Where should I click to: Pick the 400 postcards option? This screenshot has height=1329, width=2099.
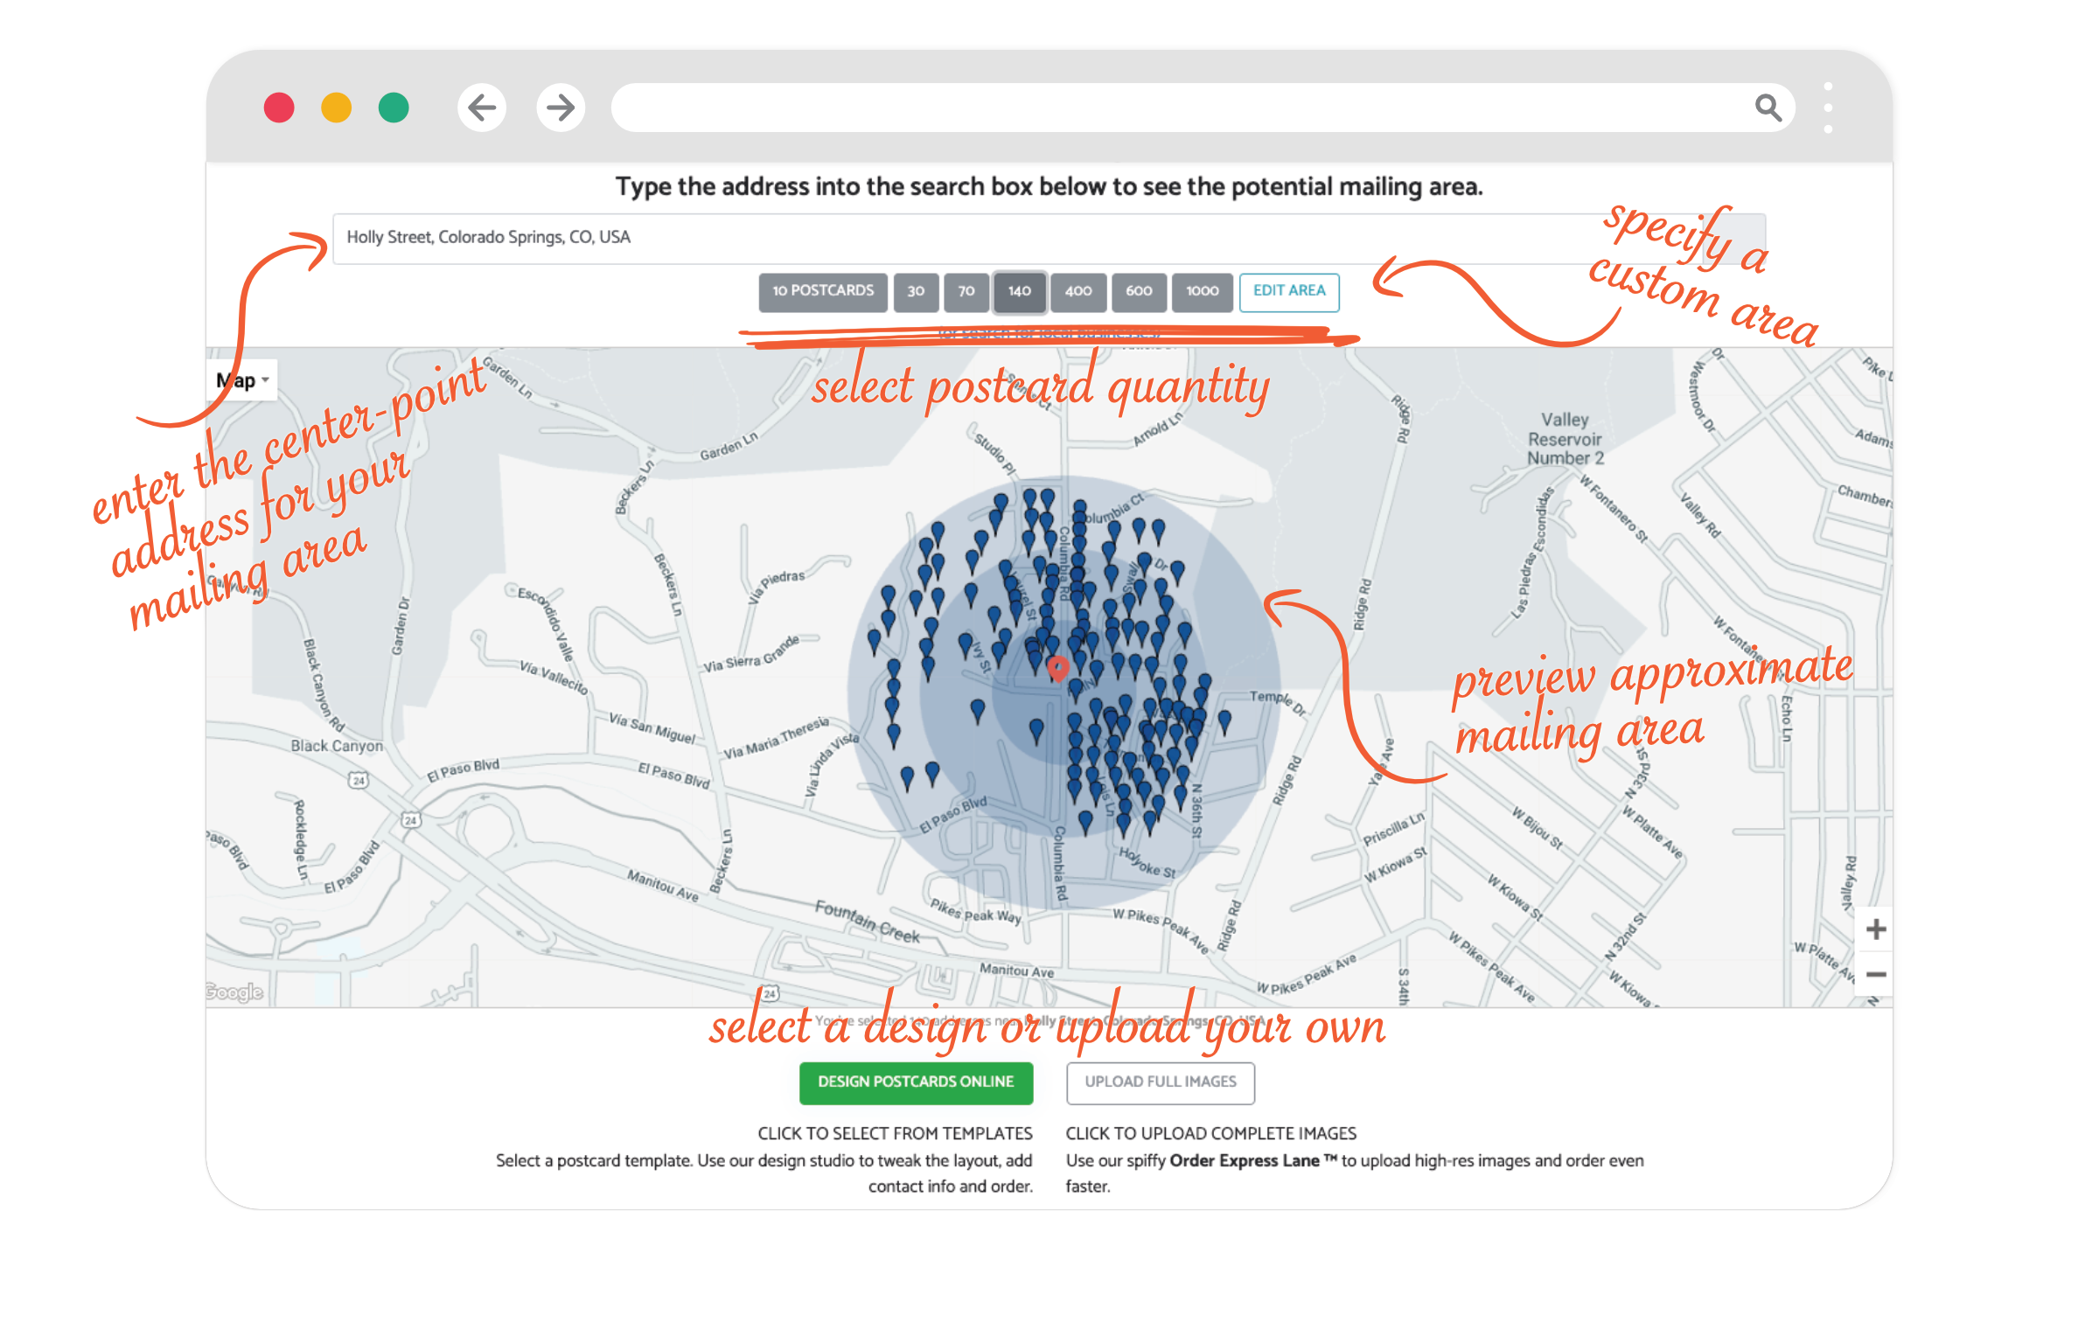point(1077,291)
